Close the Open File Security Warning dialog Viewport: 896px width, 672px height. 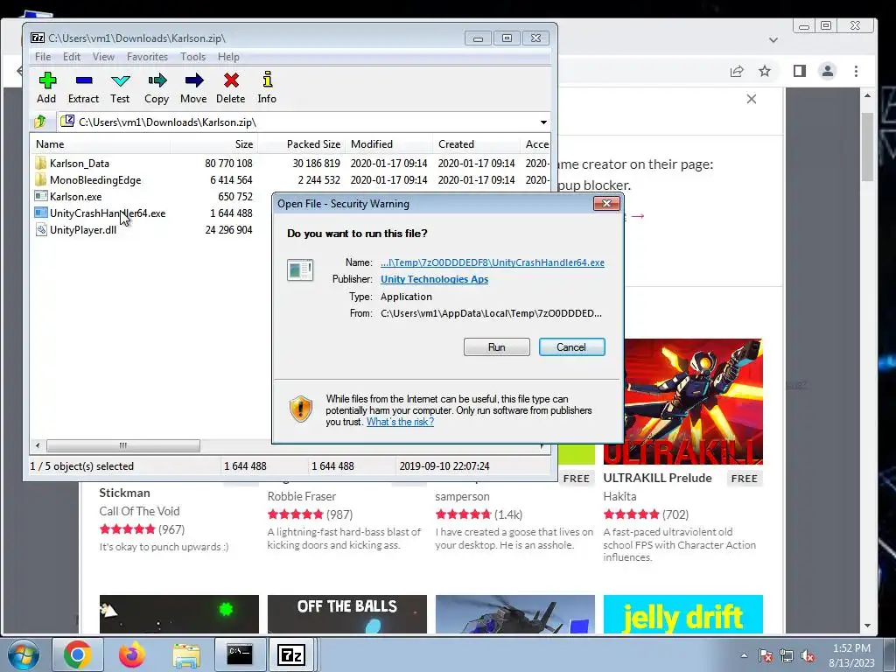606,203
